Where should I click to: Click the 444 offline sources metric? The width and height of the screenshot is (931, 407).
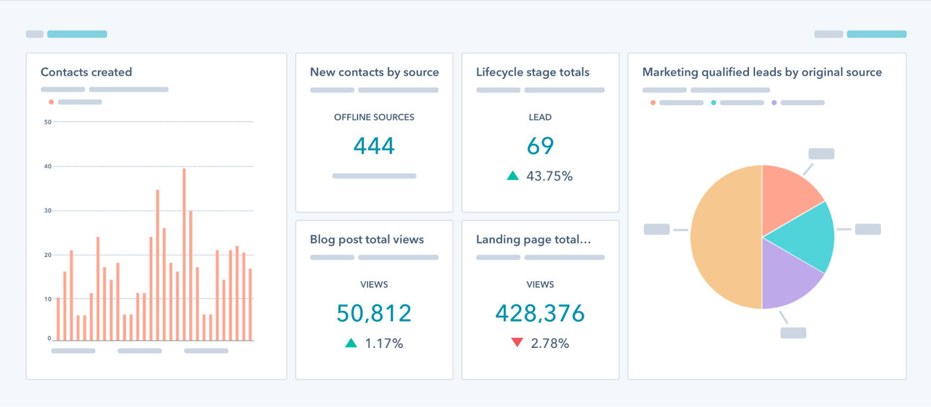(x=374, y=145)
